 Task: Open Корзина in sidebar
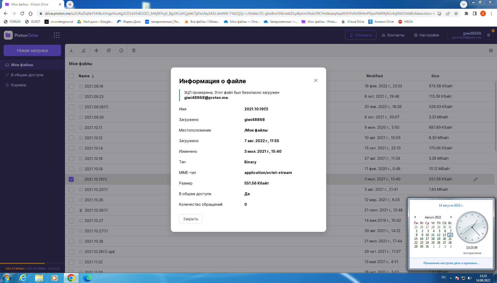tap(32, 85)
